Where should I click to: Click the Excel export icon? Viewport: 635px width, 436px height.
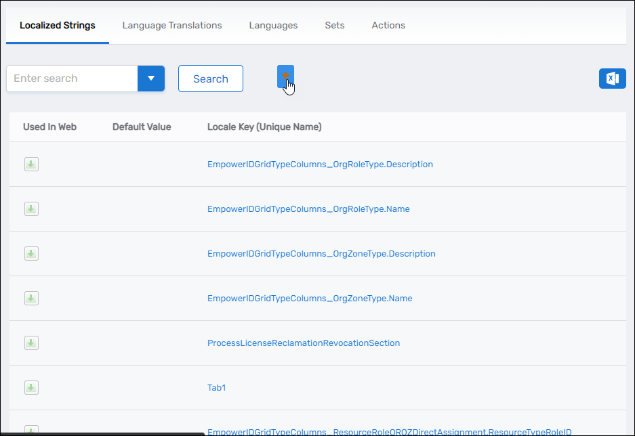pyautogui.click(x=612, y=79)
